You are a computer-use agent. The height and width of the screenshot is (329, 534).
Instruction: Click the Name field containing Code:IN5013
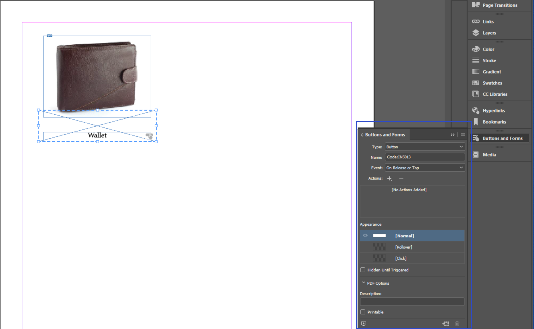(425, 157)
